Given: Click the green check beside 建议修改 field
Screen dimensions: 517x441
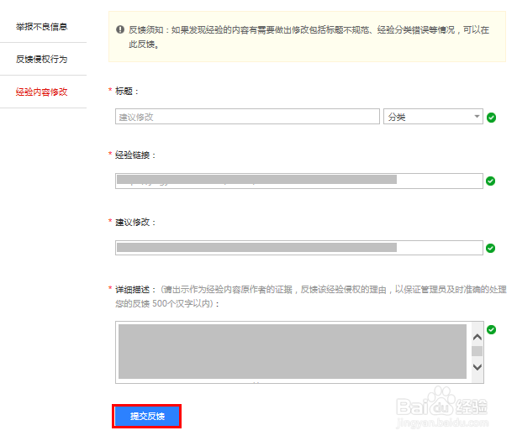Looking at the screenshot, I should (x=491, y=249).
